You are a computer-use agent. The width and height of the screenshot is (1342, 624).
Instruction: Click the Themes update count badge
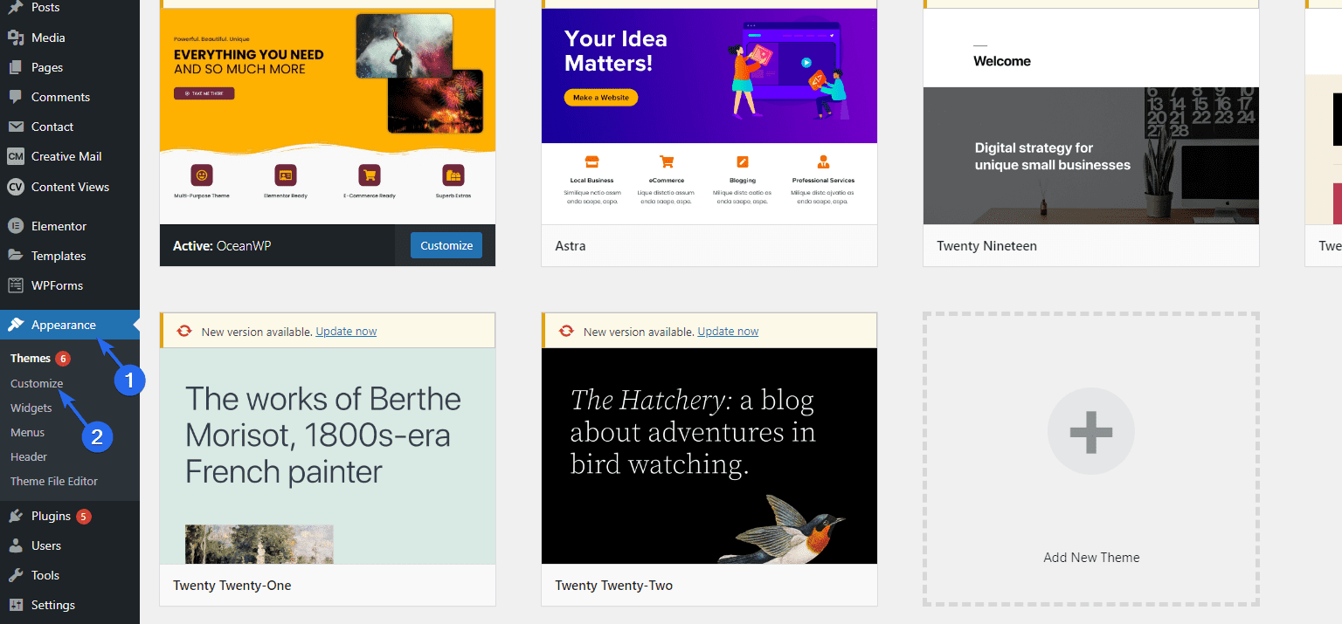[63, 359]
